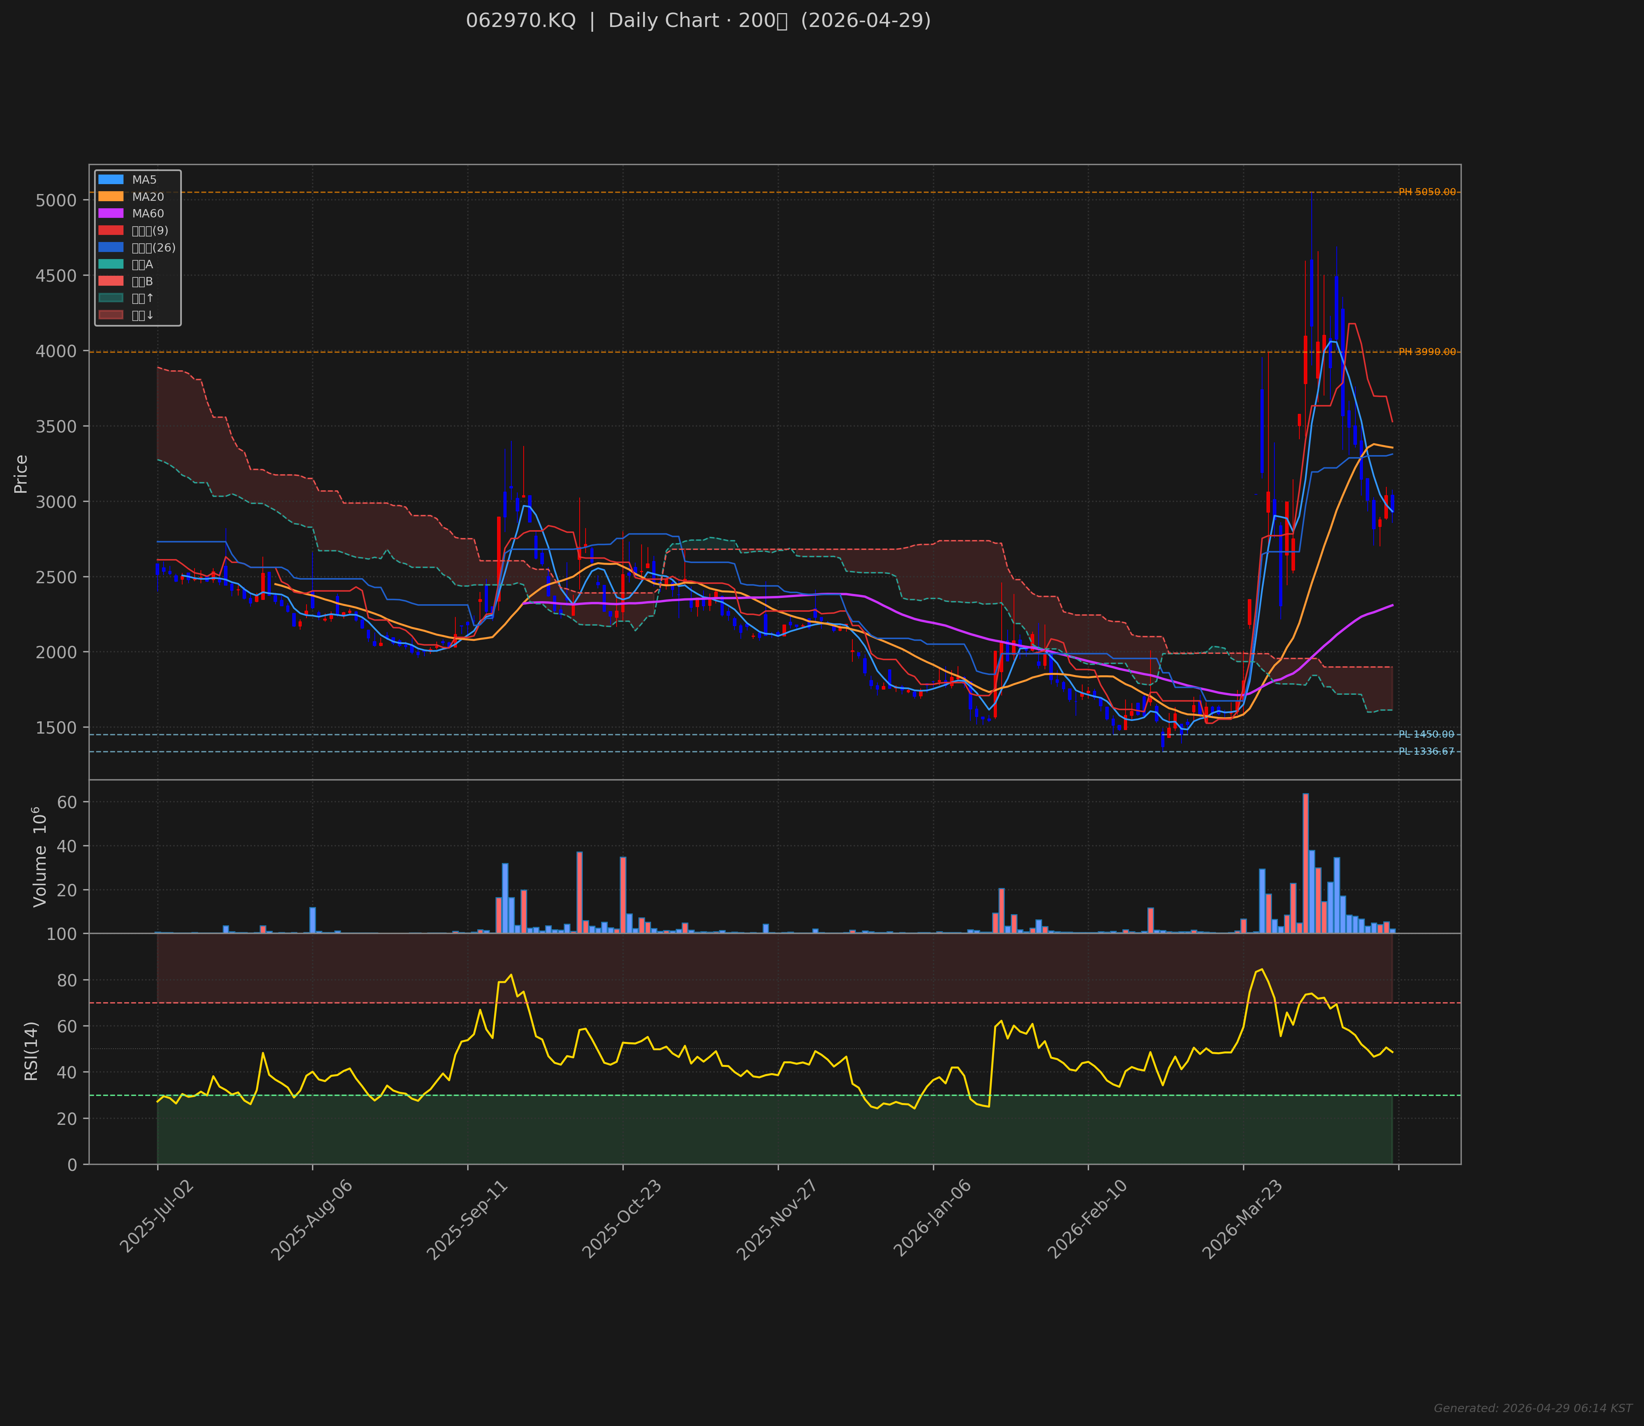
Task: Click the PL 1336.67 price level label
Action: coord(1426,751)
